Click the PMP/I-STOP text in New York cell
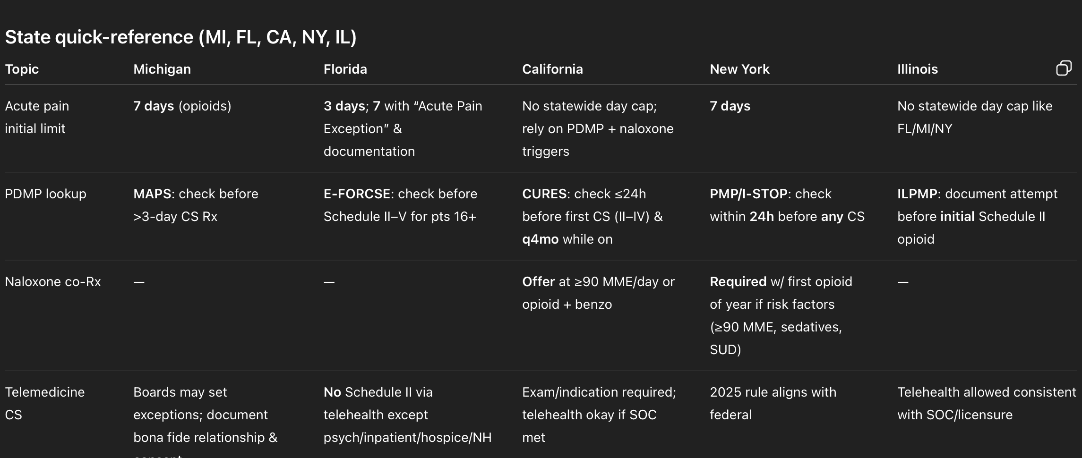Viewport: 1082px width, 458px height. [748, 194]
